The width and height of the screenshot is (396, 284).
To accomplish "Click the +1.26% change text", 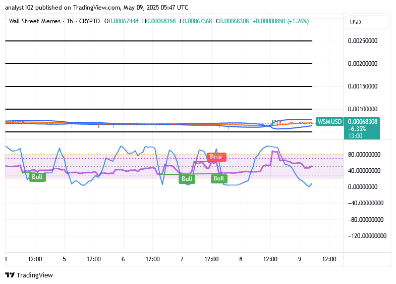I will pyautogui.click(x=298, y=21).
